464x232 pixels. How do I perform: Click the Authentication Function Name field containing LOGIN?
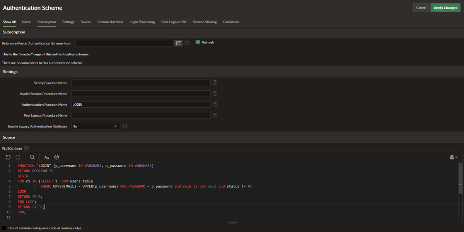pyautogui.click(x=141, y=105)
